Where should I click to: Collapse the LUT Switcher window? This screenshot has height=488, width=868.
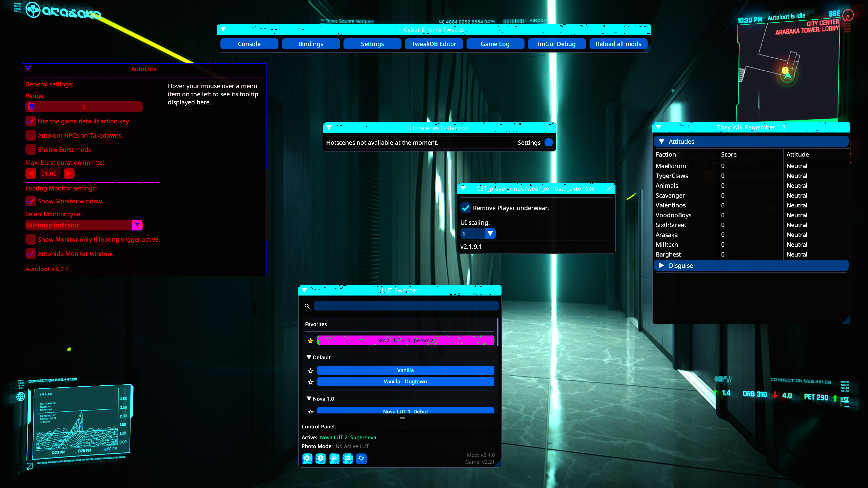[304, 290]
